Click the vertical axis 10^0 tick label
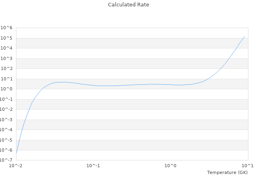 [x=7, y=89]
